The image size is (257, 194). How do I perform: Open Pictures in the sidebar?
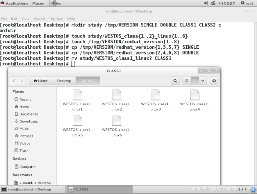click(24, 136)
